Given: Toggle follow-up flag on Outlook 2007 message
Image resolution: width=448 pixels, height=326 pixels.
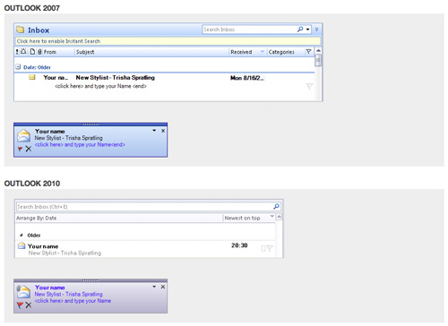Looking at the screenshot, I should (x=309, y=86).
